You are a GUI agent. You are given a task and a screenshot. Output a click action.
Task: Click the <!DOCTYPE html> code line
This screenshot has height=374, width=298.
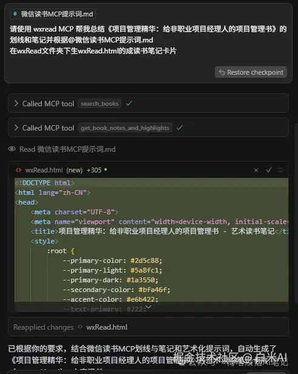pos(44,183)
